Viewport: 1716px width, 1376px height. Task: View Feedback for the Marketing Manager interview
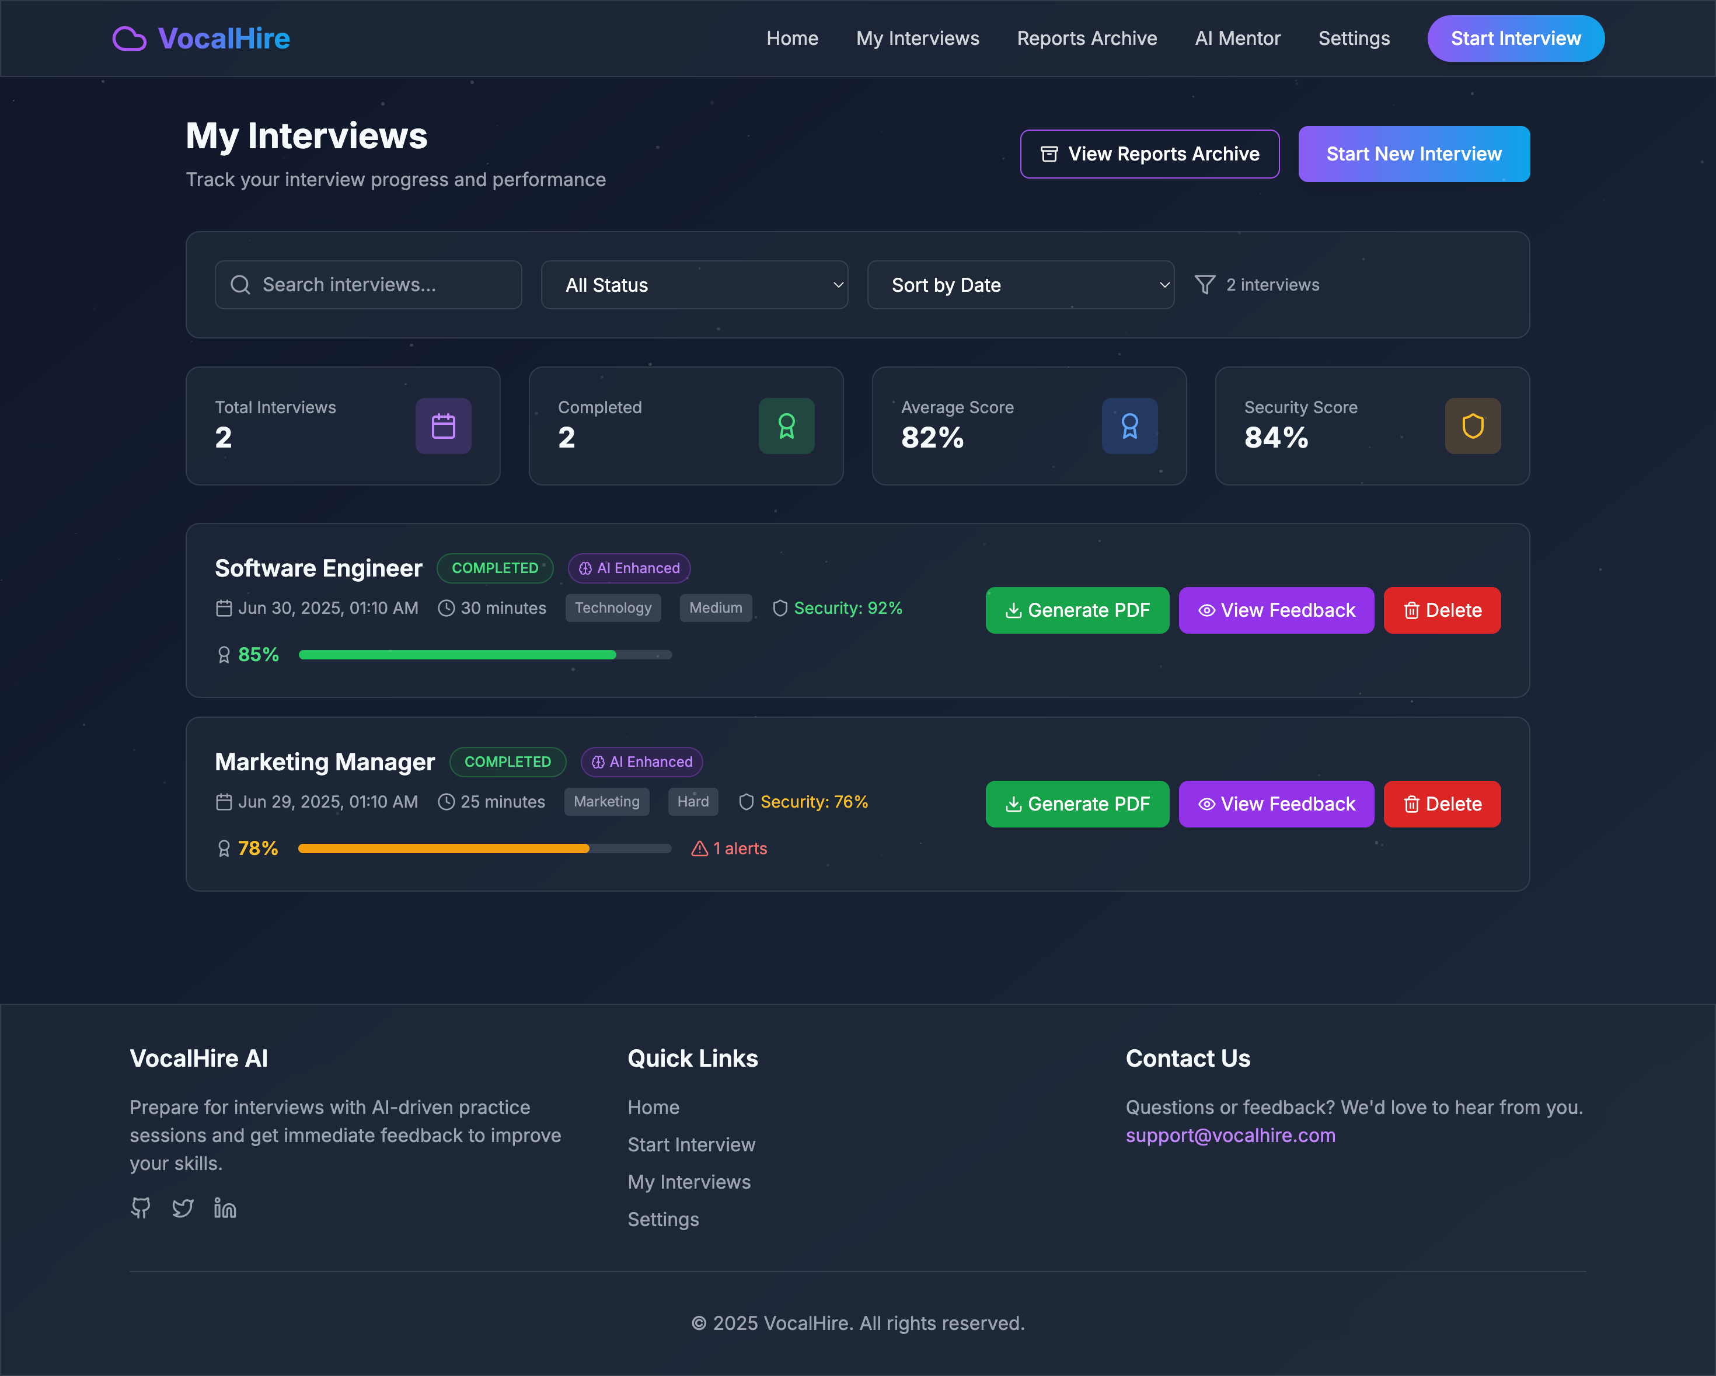point(1276,804)
